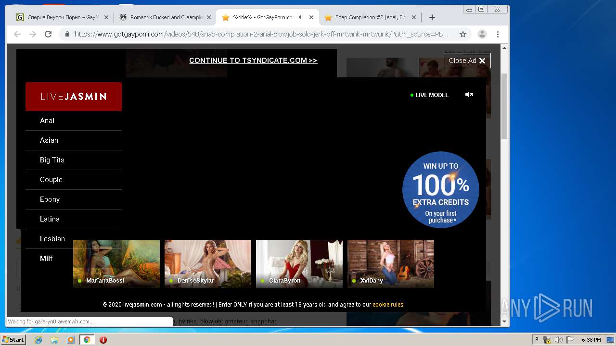Viewport: 616px width, 346px height.
Task: Click the address bar URL
Action: tap(261, 34)
